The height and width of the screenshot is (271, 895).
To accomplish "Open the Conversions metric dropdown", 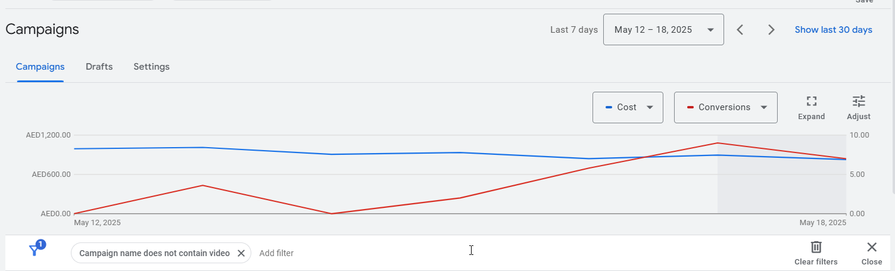I will point(725,107).
